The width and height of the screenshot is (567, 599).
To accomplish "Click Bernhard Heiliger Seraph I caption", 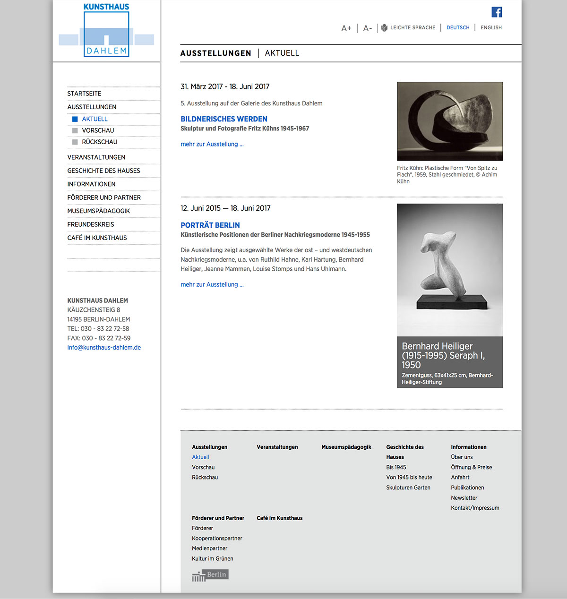I will [x=450, y=362].
